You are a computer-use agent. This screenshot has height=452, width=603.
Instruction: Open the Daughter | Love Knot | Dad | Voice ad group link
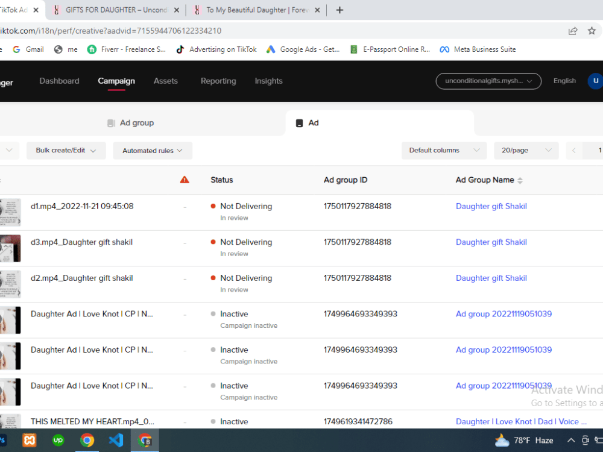coord(521,421)
